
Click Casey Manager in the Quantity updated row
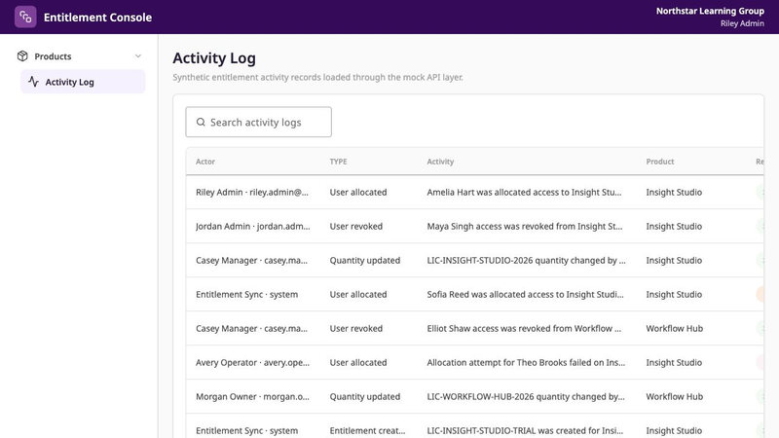pyautogui.click(x=251, y=260)
